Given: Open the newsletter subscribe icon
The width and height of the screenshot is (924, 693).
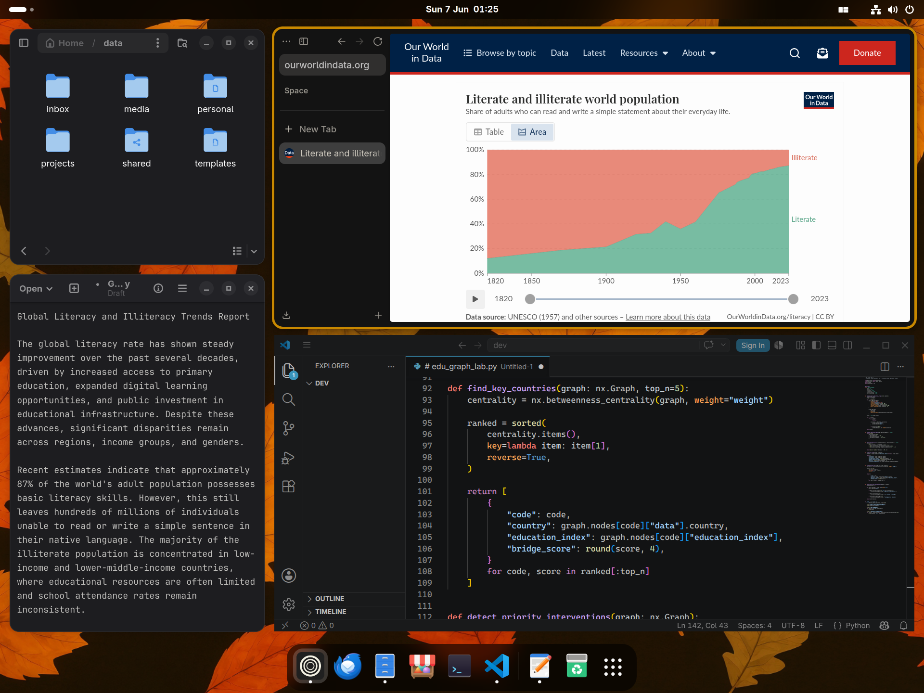Looking at the screenshot, I should point(822,53).
